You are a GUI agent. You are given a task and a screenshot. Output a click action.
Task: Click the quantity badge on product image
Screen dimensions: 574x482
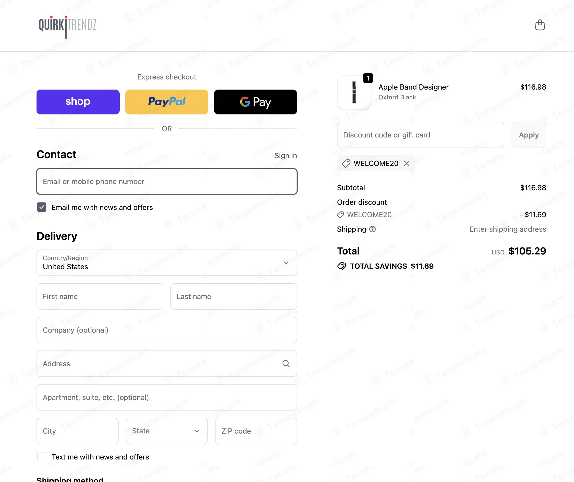368,78
